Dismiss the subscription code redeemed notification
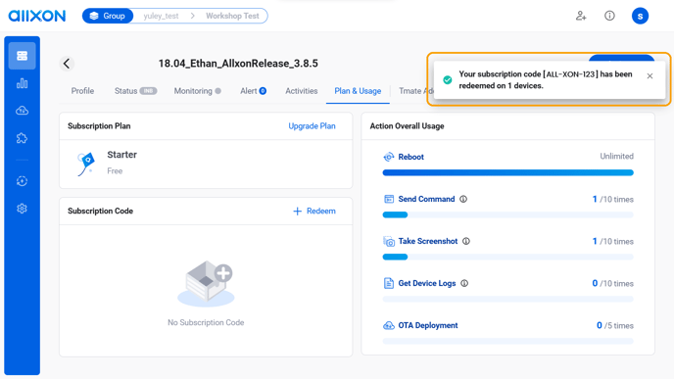The image size is (674, 379). [650, 76]
